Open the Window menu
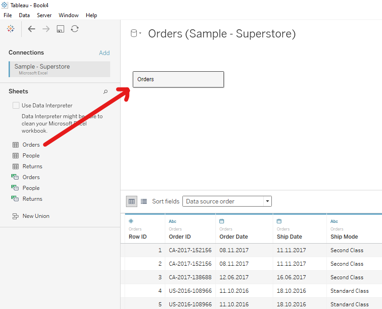Screen dimensions: 382x309 pos(68,15)
